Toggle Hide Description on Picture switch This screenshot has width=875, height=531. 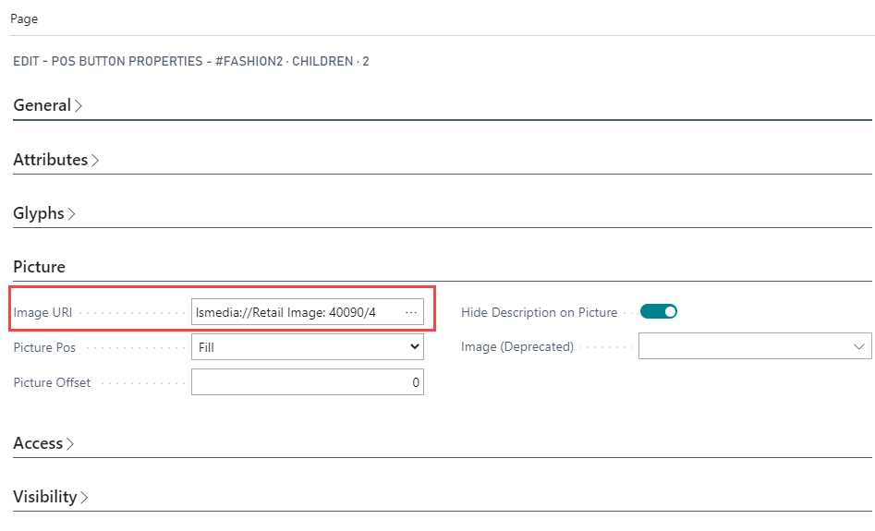point(659,312)
